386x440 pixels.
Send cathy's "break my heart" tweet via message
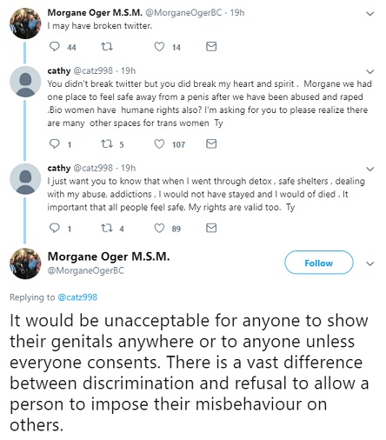coord(211,143)
